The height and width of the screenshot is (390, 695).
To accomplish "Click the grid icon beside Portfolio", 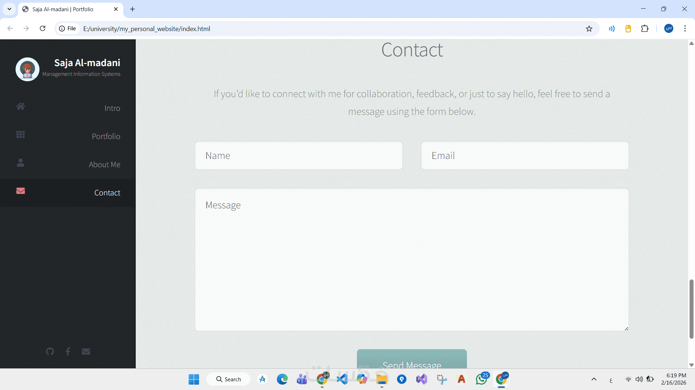I will (x=21, y=134).
